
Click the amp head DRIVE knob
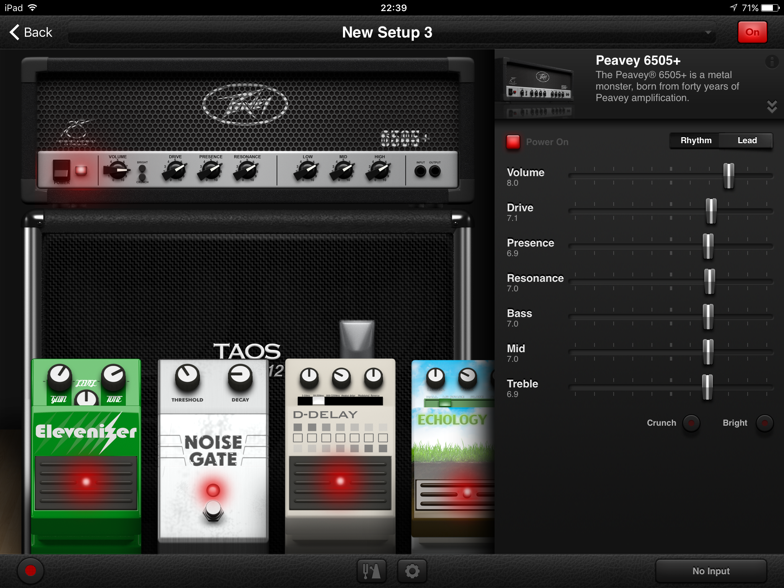[175, 171]
